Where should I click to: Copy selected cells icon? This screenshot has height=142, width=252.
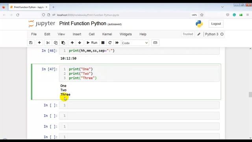tap(56, 43)
